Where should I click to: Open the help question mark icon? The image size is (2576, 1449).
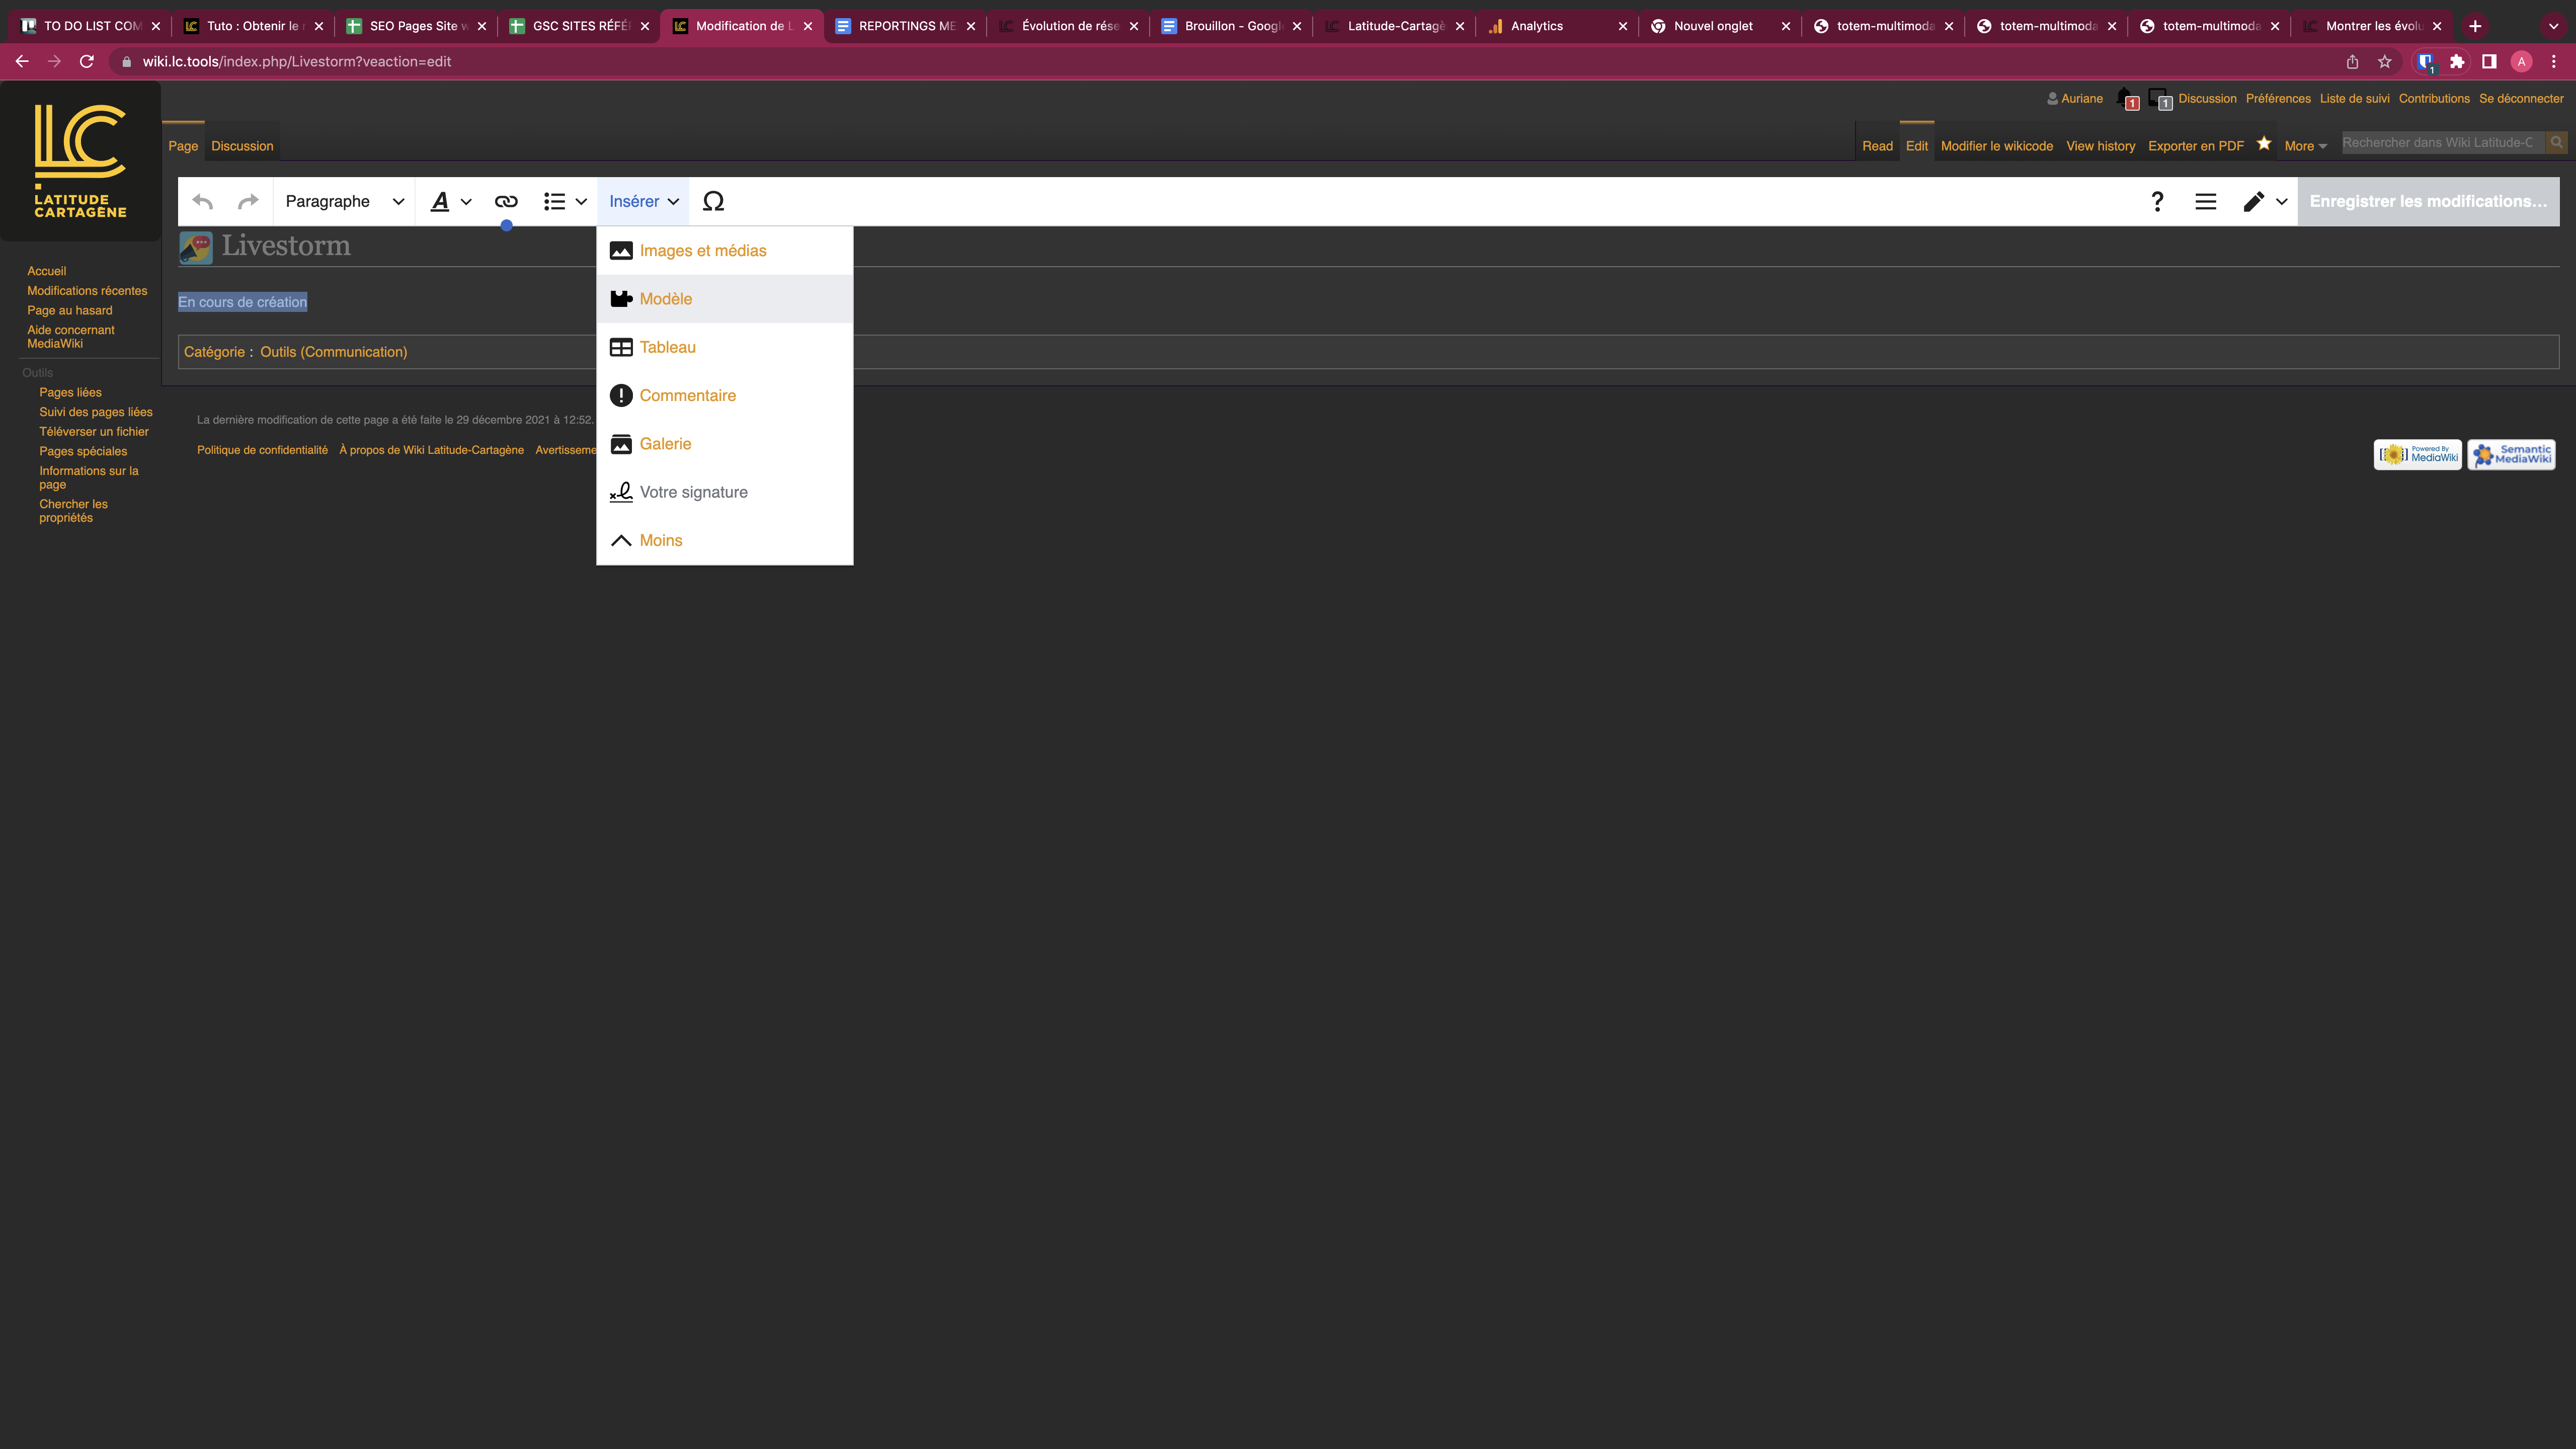2157,201
